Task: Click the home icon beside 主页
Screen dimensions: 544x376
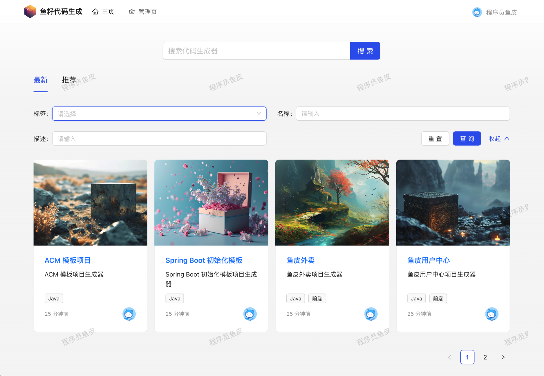Action: pyautogui.click(x=95, y=11)
